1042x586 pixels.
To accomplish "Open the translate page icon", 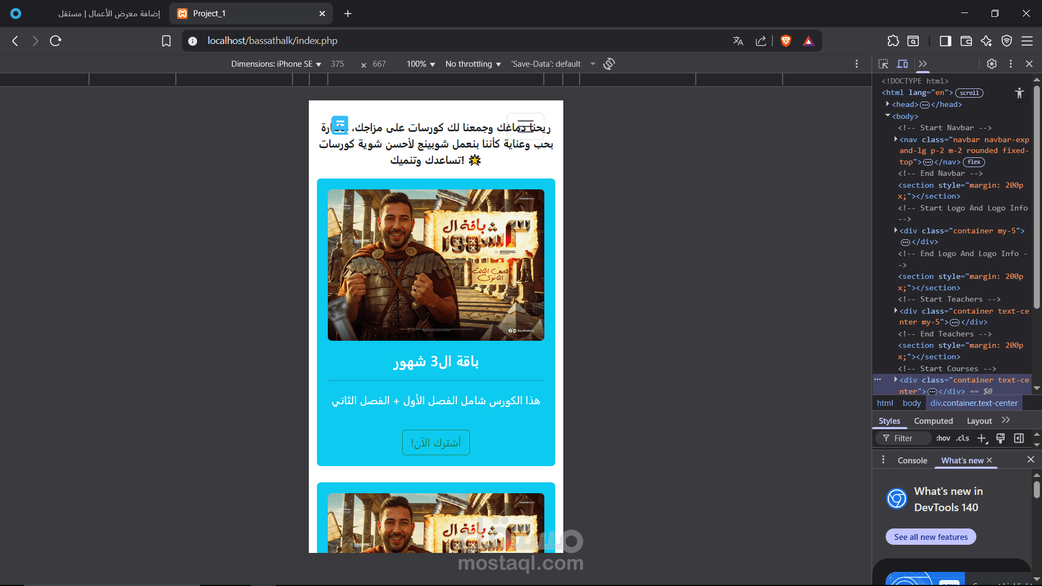I will coord(738,41).
